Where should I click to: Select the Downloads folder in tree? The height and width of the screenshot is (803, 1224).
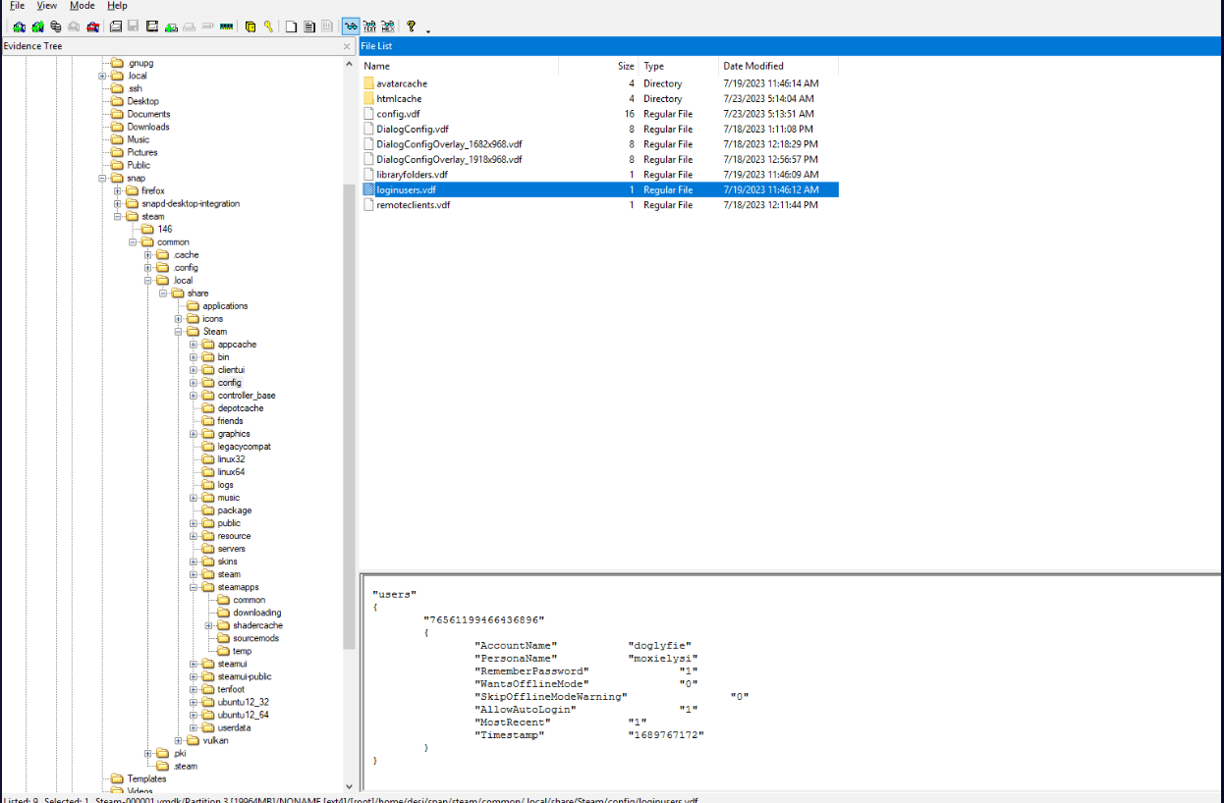(147, 127)
